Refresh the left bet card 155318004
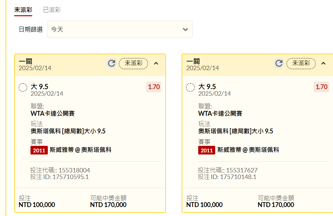The height and width of the screenshot is (216, 333). [x=112, y=63]
